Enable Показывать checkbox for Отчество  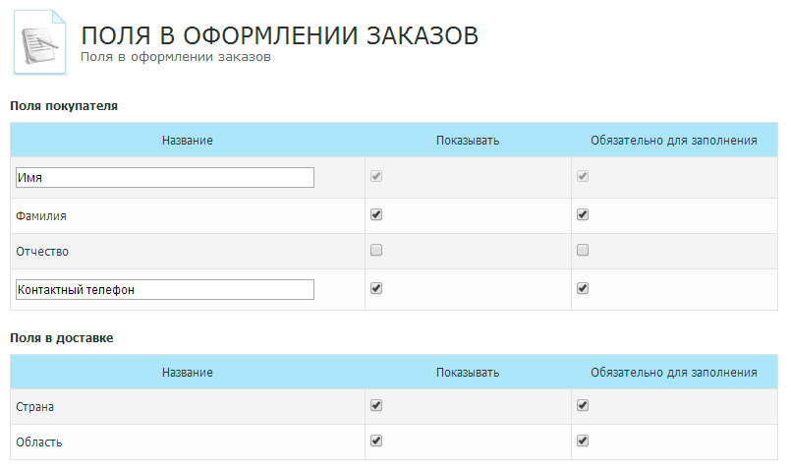tap(376, 251)
